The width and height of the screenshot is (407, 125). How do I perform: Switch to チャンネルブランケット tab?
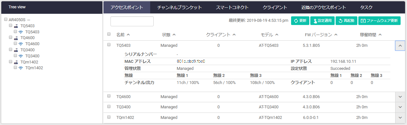pos(180,7)
